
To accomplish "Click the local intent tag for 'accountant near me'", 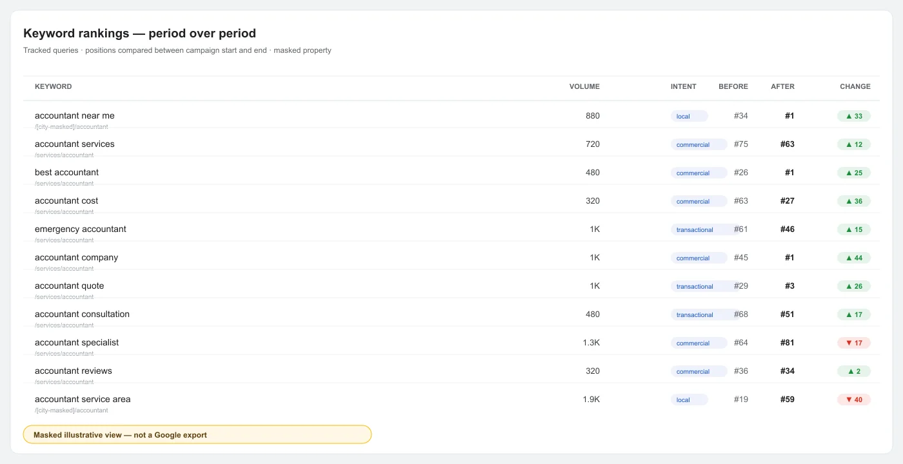I will [x=689, y=116].
